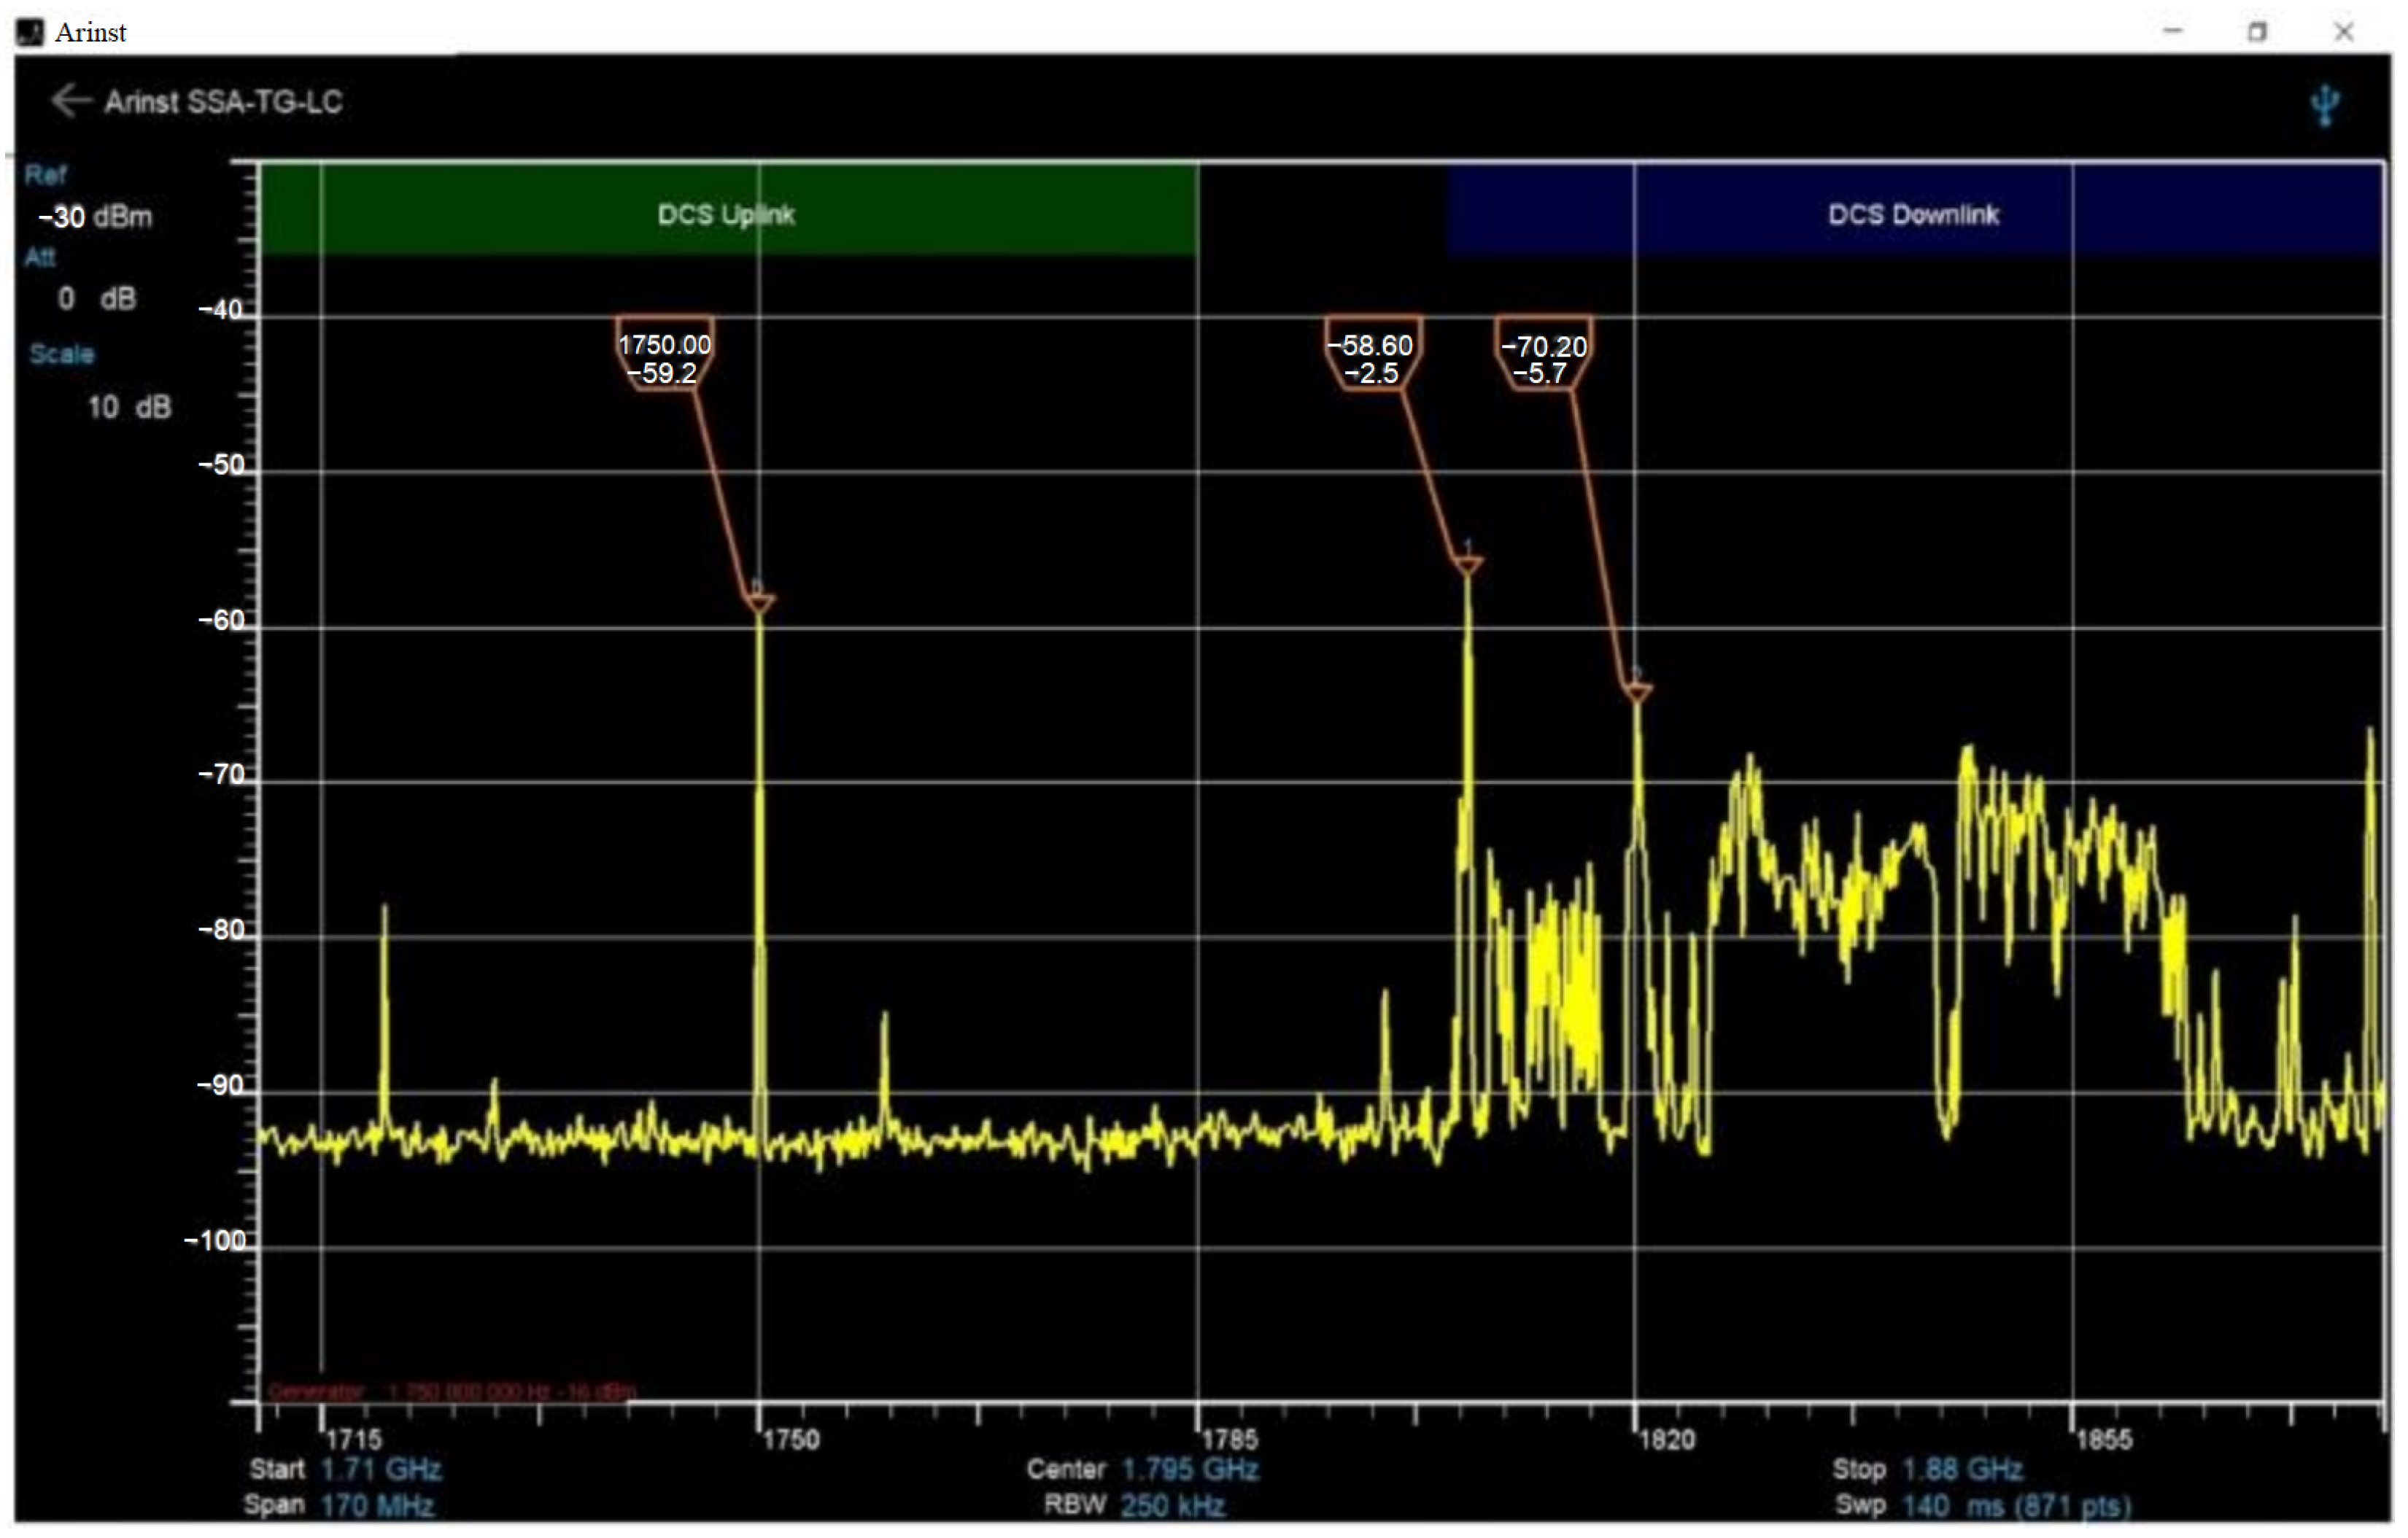Click the green DCS Uplink band label
The image size is (2408, 1538).
(x=727, y=214)
